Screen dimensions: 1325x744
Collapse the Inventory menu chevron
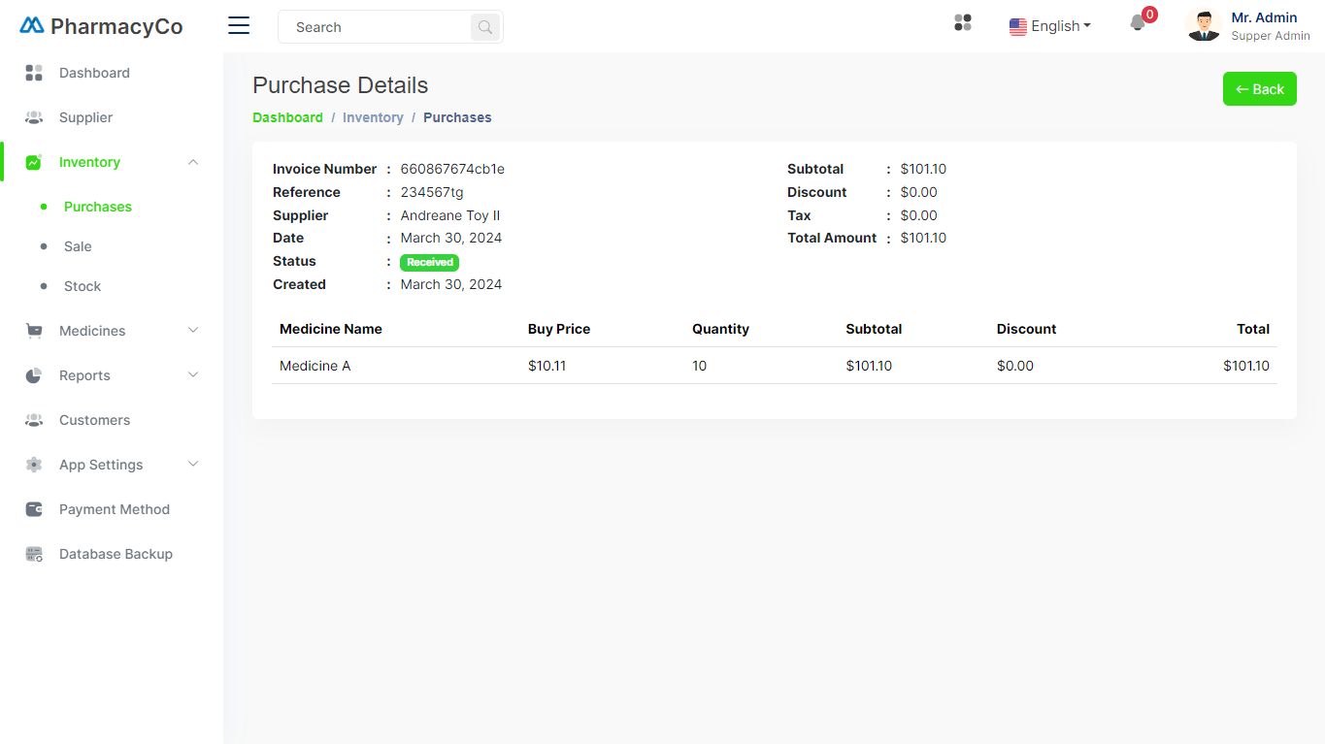point(192,162)
